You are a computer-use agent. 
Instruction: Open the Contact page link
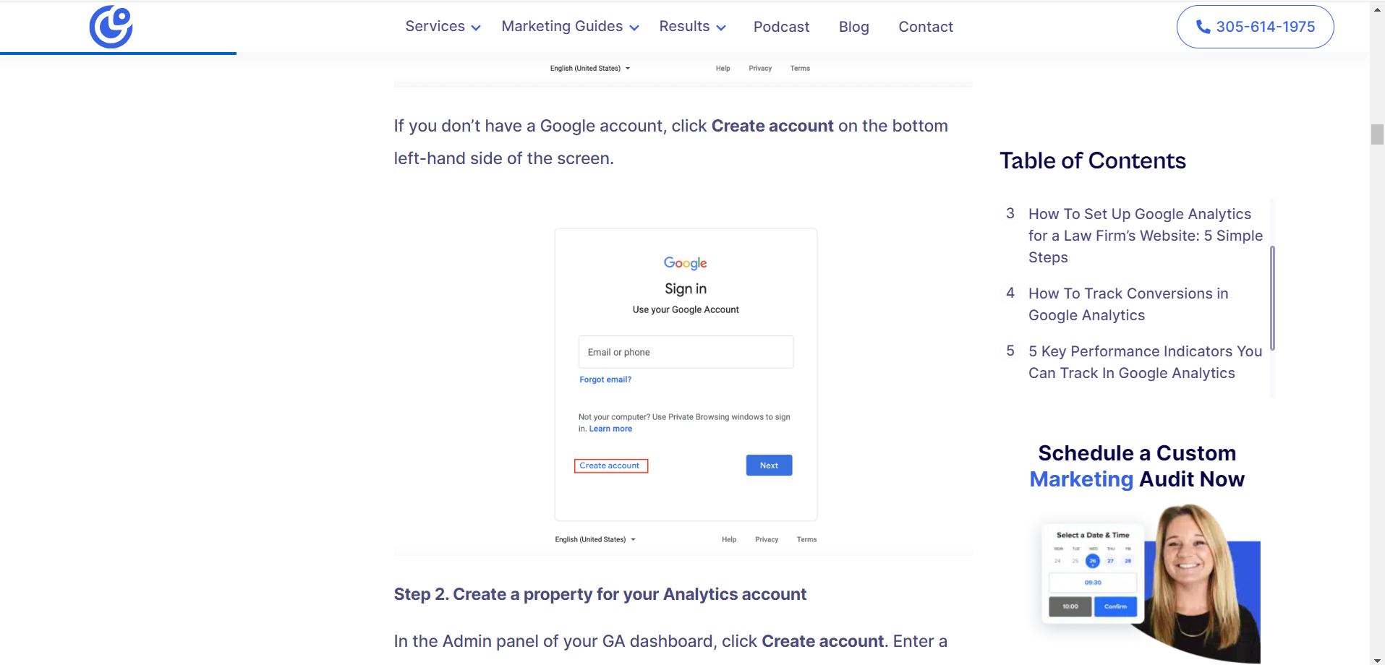click(926, 27)
